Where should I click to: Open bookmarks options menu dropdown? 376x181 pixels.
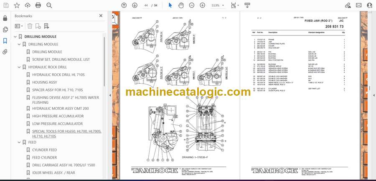(x=19, y=26)
